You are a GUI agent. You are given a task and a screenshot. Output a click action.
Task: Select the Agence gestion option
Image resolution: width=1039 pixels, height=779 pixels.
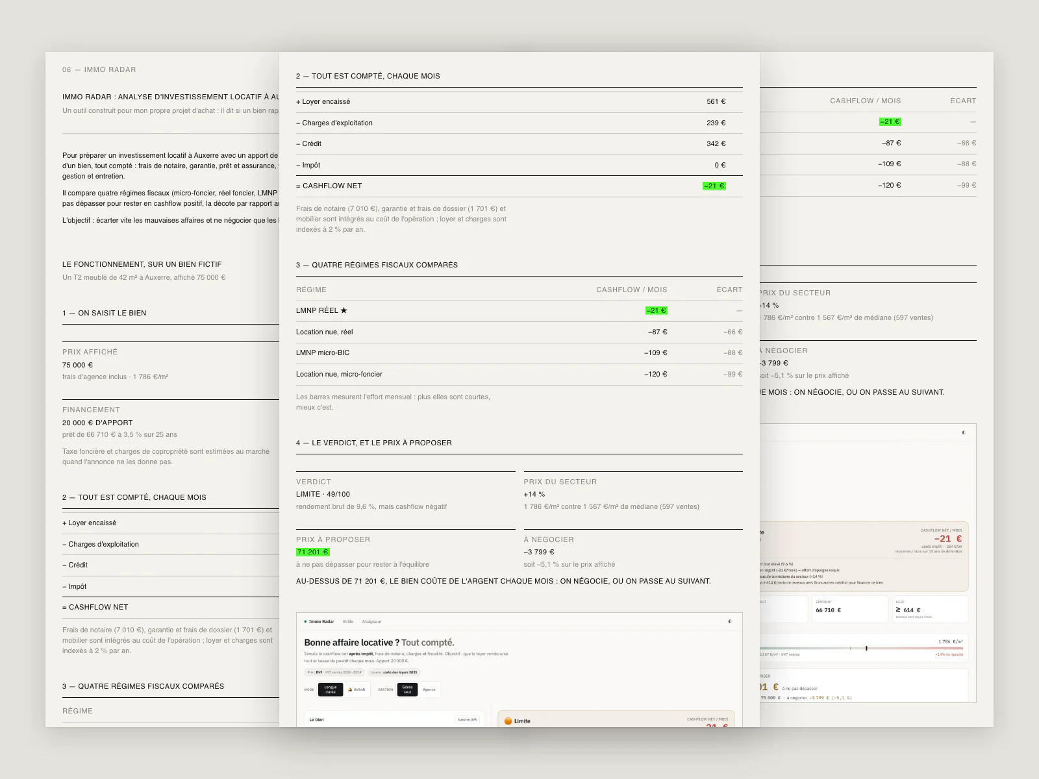coord(429,689)
